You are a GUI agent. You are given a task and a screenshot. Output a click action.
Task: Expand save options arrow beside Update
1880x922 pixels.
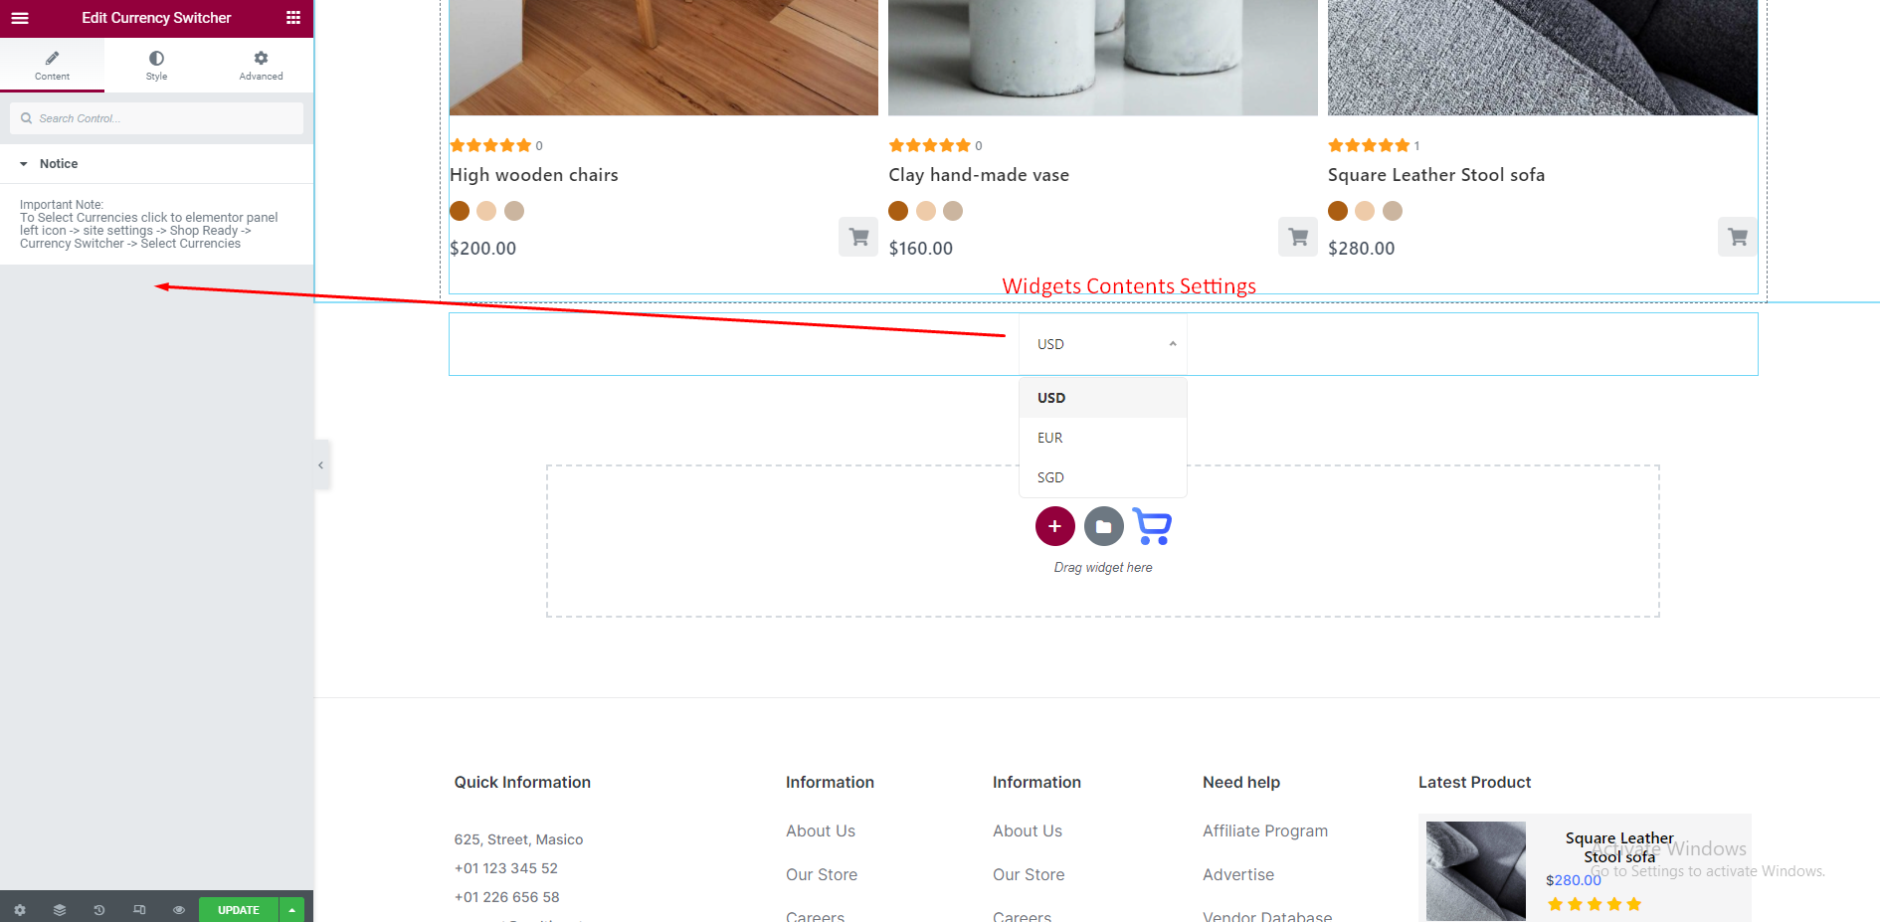click(292, 910)
